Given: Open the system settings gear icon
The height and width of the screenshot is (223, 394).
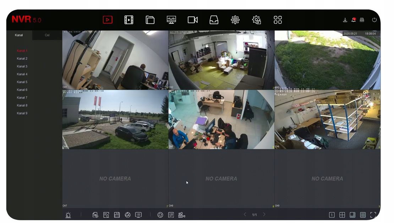Looking at the screenshot, I should coord(235,20).
